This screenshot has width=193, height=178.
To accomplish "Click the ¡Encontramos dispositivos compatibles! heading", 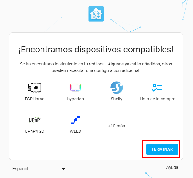I will coord(96,50).
